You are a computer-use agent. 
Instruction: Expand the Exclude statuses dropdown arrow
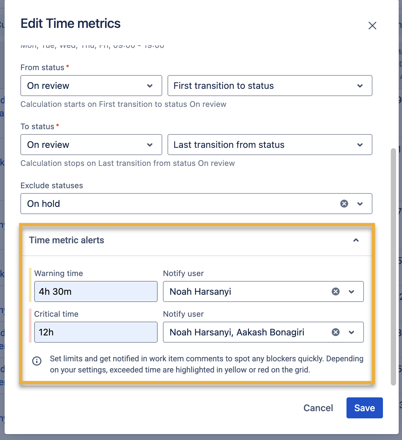coord(360,204)
